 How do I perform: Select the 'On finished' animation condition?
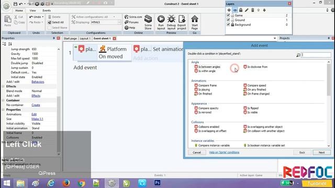click(203, 94)
